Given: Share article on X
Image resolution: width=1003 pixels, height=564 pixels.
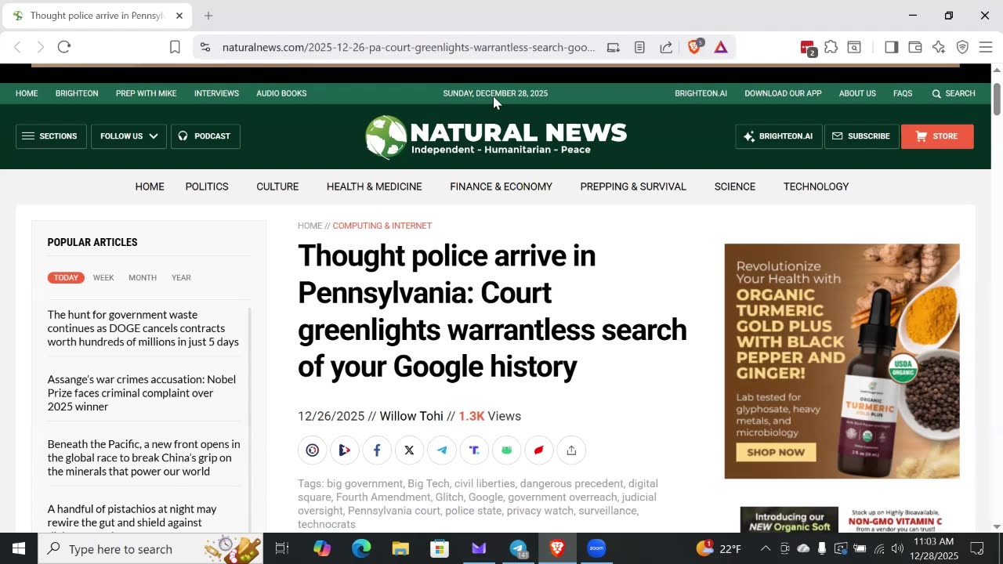Looking at the screenshot, I should [409, 450].
